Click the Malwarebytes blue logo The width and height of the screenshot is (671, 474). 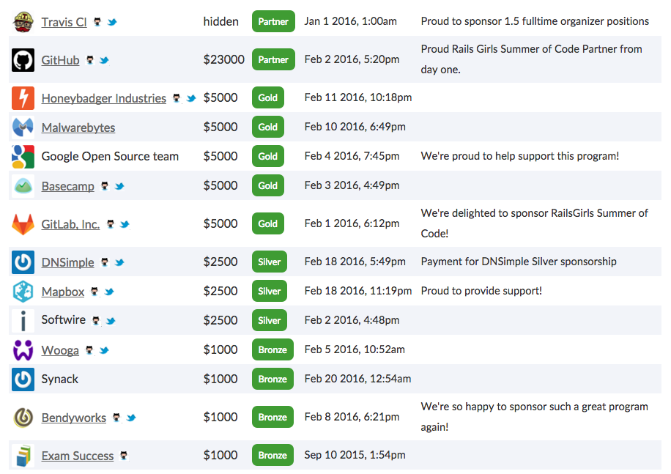(x=23, y=127)
